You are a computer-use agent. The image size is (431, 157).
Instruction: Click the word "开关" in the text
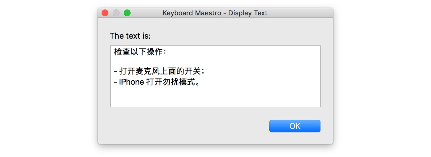coord(192,71)
